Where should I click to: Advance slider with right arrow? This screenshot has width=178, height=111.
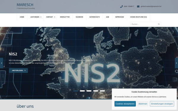(x=177, y=63)
